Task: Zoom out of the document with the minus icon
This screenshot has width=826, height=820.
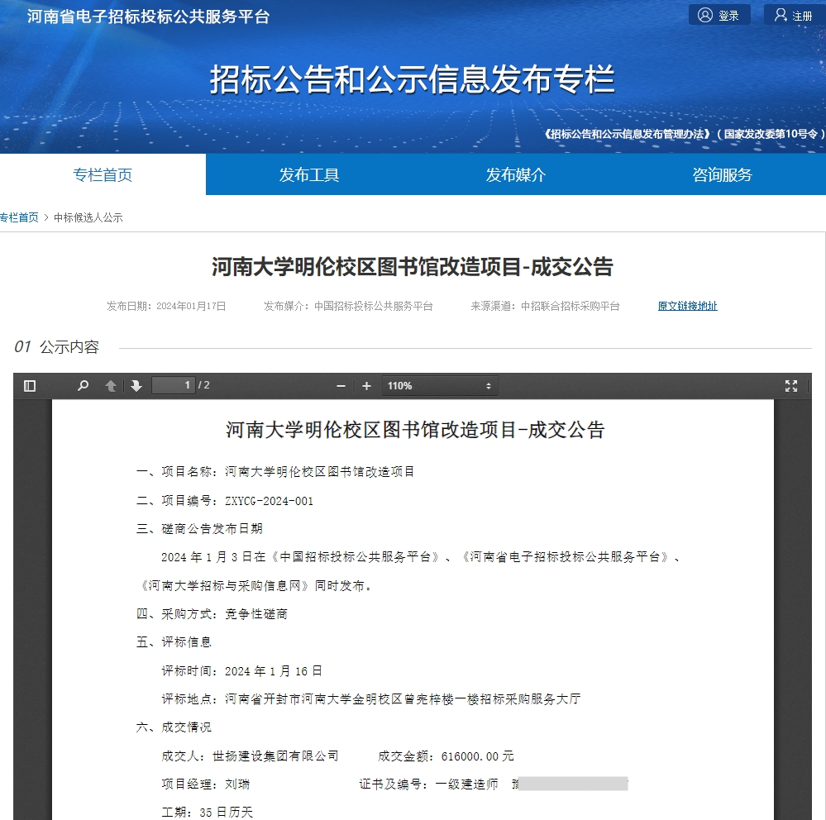Action: pyautogui.click(x=340, y=385)
